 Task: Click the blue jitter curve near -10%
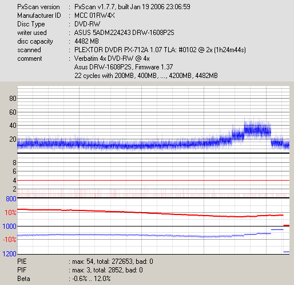click(130, 235)
